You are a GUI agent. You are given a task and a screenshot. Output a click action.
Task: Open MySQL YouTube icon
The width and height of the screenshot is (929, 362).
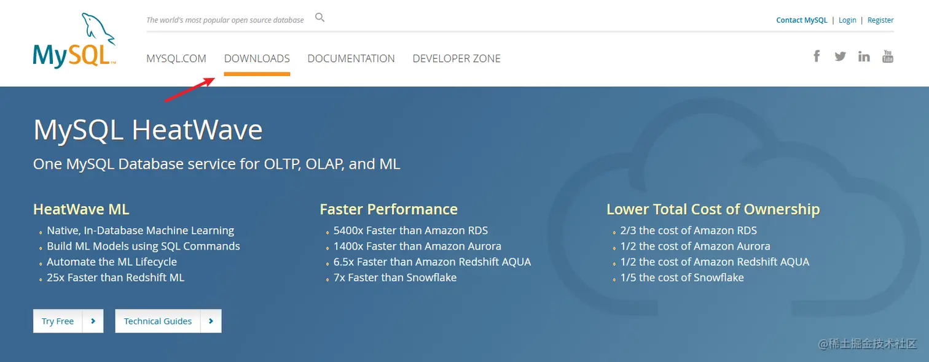[x=887, y=56]
